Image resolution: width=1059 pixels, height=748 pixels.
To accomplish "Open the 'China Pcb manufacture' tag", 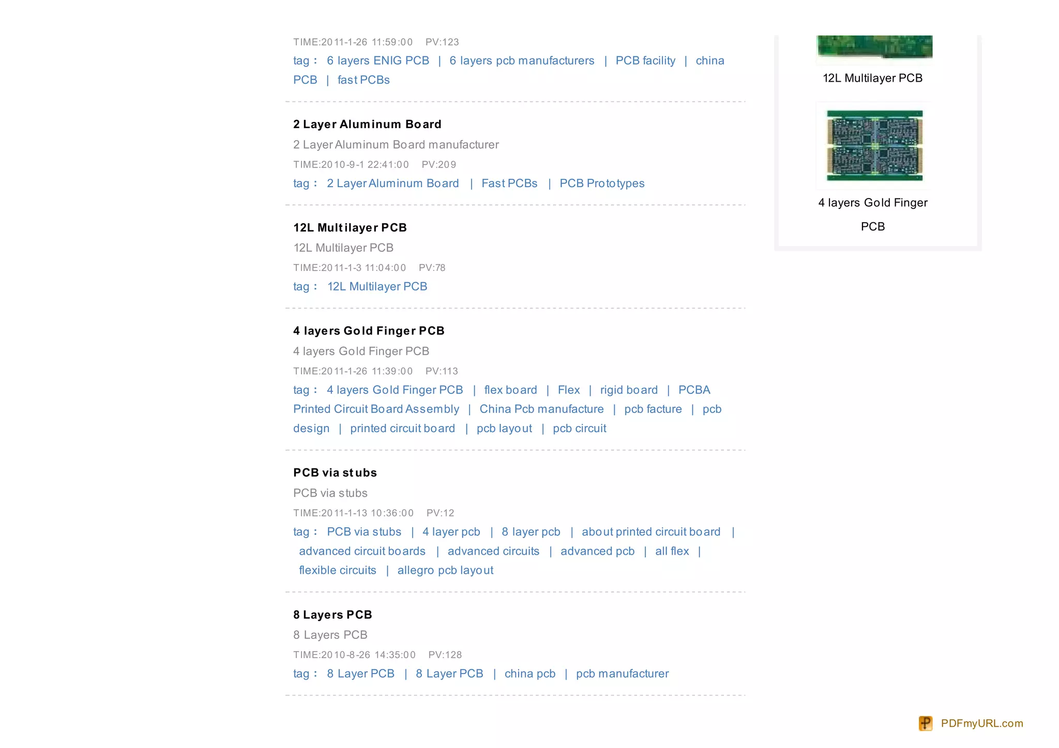I will 541,409.
